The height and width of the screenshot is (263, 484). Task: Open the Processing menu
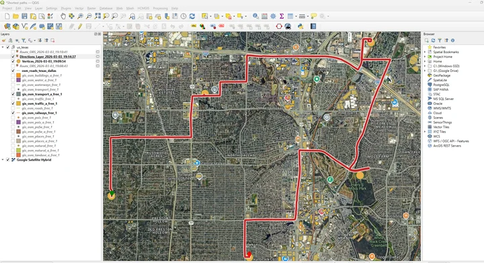160,8
